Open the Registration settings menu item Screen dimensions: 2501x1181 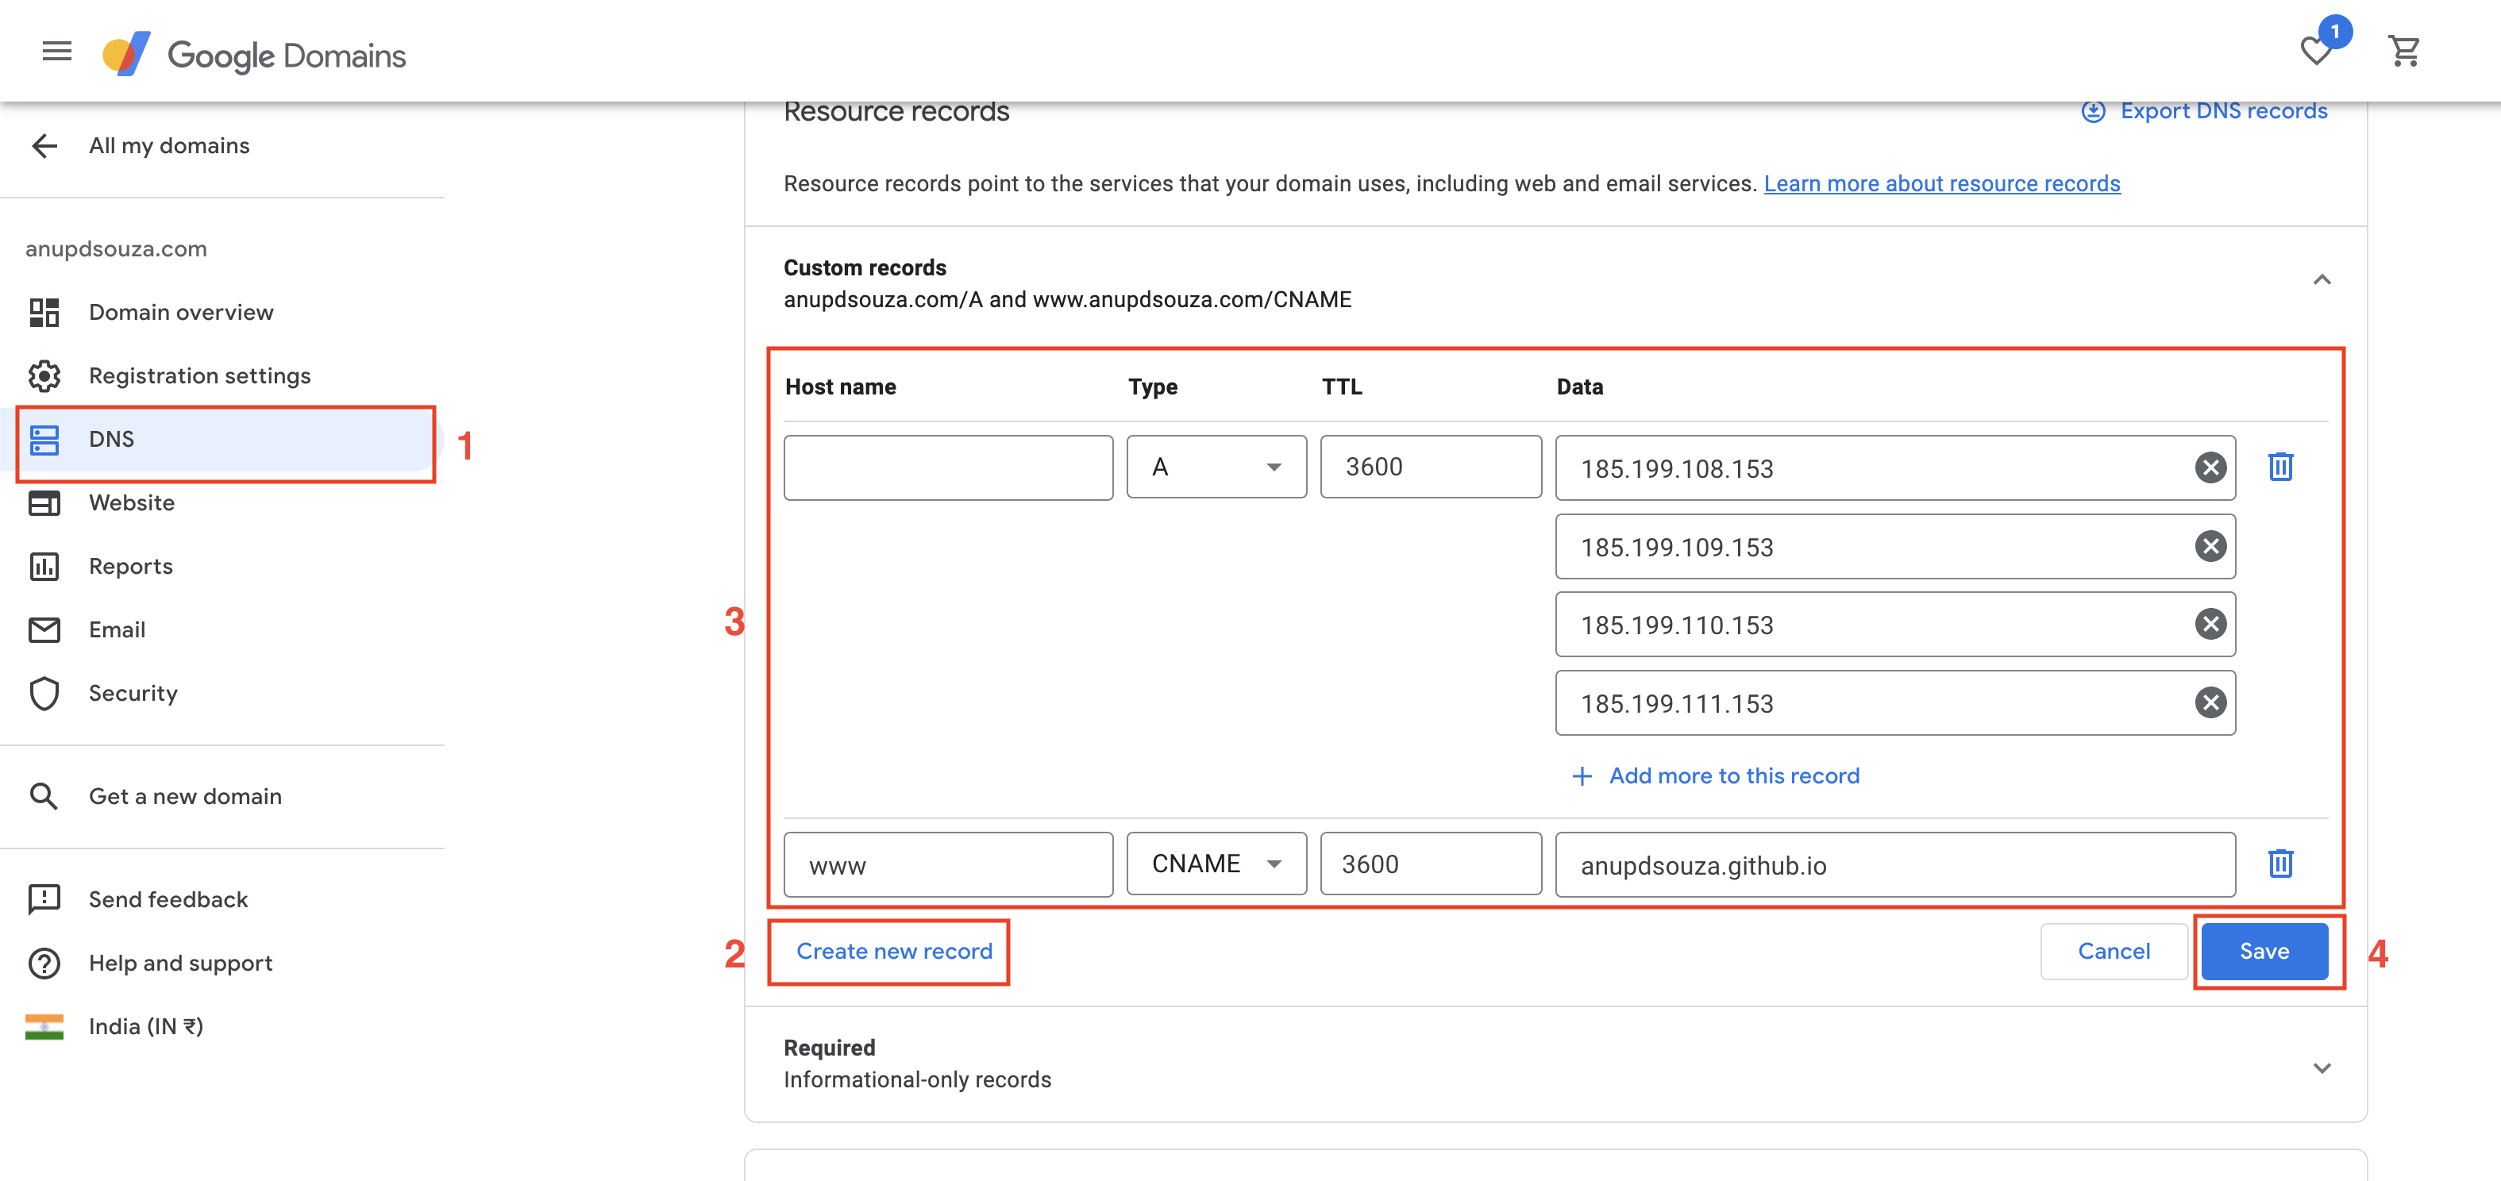click(x=199, y=375)
